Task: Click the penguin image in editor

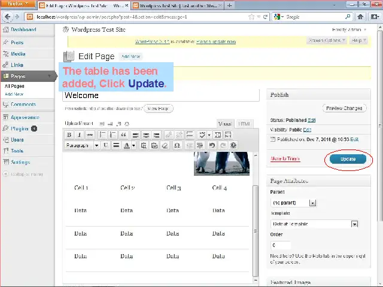Action: (221, 163)
